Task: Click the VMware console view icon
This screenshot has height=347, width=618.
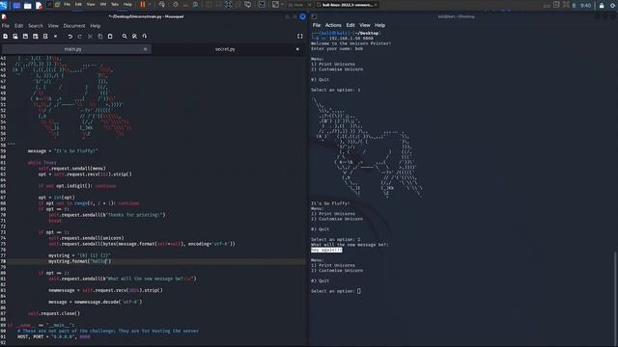Action: click(x=261, y=5)
